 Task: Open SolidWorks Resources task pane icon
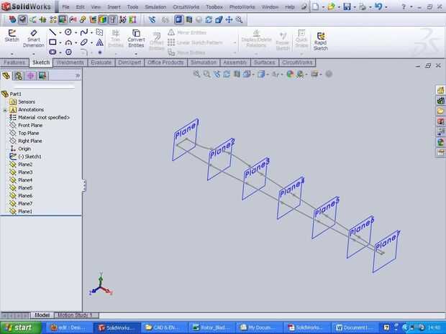[x=440, y=91]
